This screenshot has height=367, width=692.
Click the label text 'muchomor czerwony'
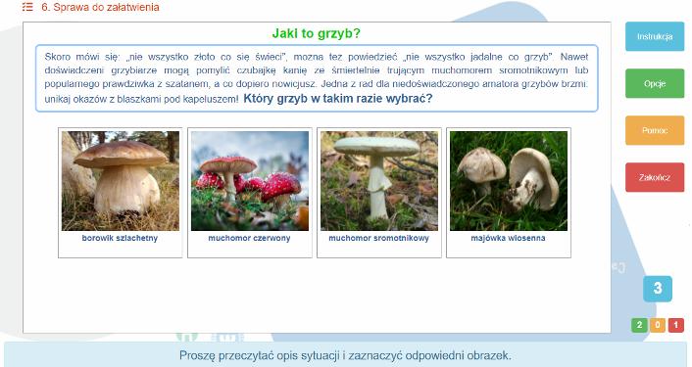(249, 238)
